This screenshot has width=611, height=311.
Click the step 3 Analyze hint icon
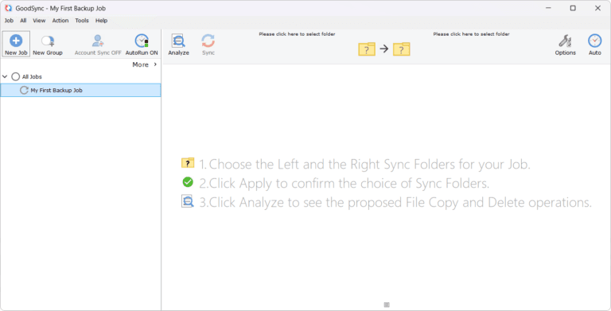[188, 201]
